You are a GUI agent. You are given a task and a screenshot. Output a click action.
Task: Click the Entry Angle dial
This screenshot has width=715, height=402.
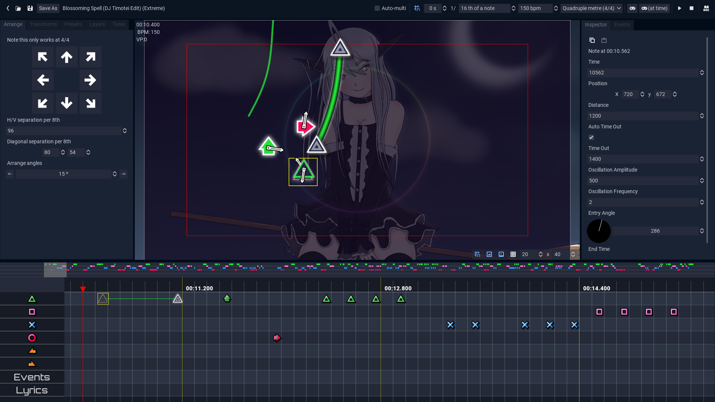point(599,231)
